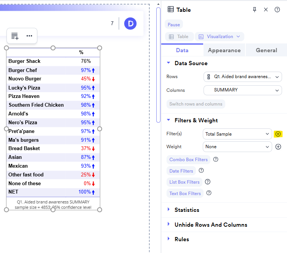Switch to the Appearance tab
The height and width of the screenshot is (253, 287).
click(x=224, y=50)
